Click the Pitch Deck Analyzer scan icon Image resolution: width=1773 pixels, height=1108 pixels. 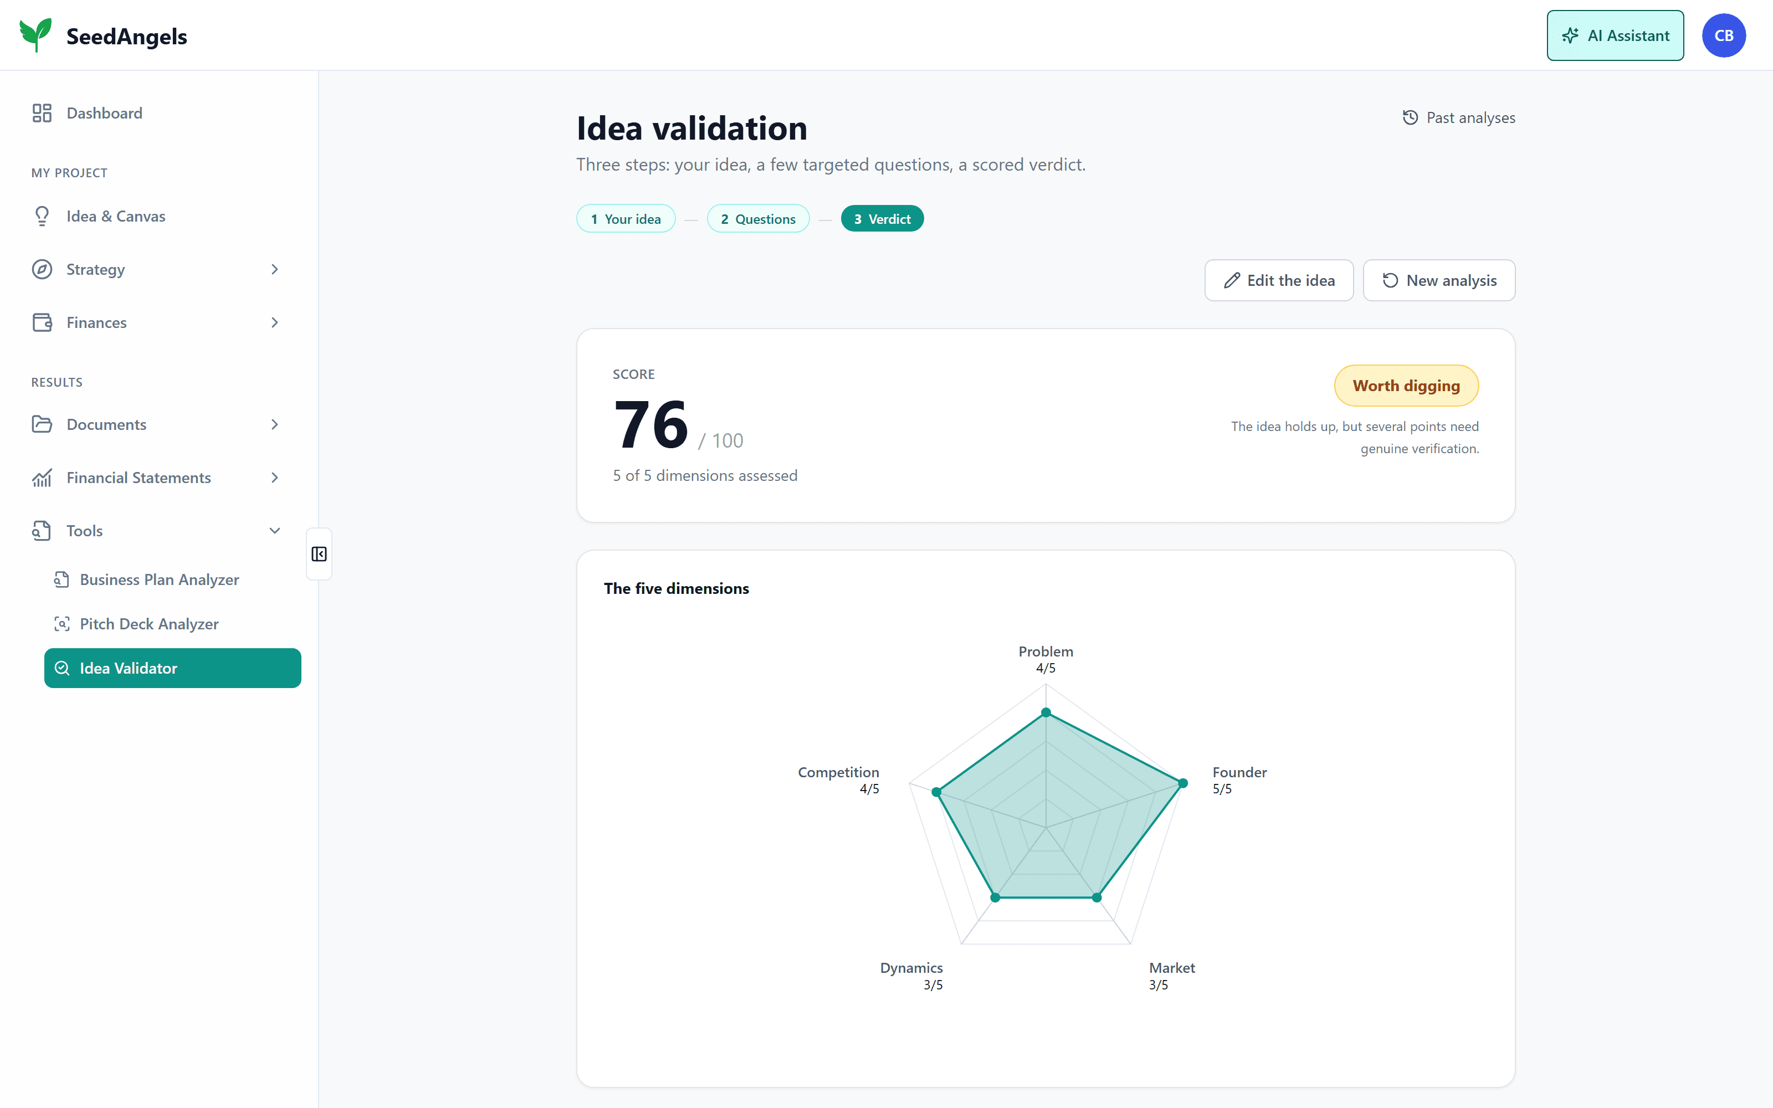tap(62, 624)
